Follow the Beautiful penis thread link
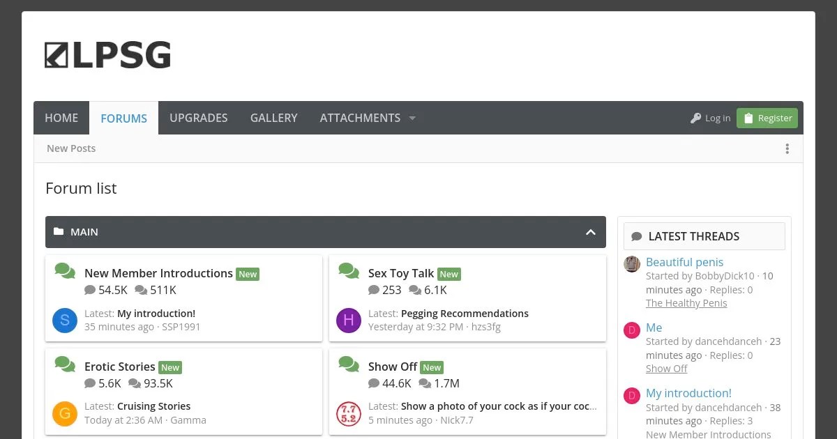The height and width of the screenshot is (439, 837). pyautogui.click(x=684, y=262)
